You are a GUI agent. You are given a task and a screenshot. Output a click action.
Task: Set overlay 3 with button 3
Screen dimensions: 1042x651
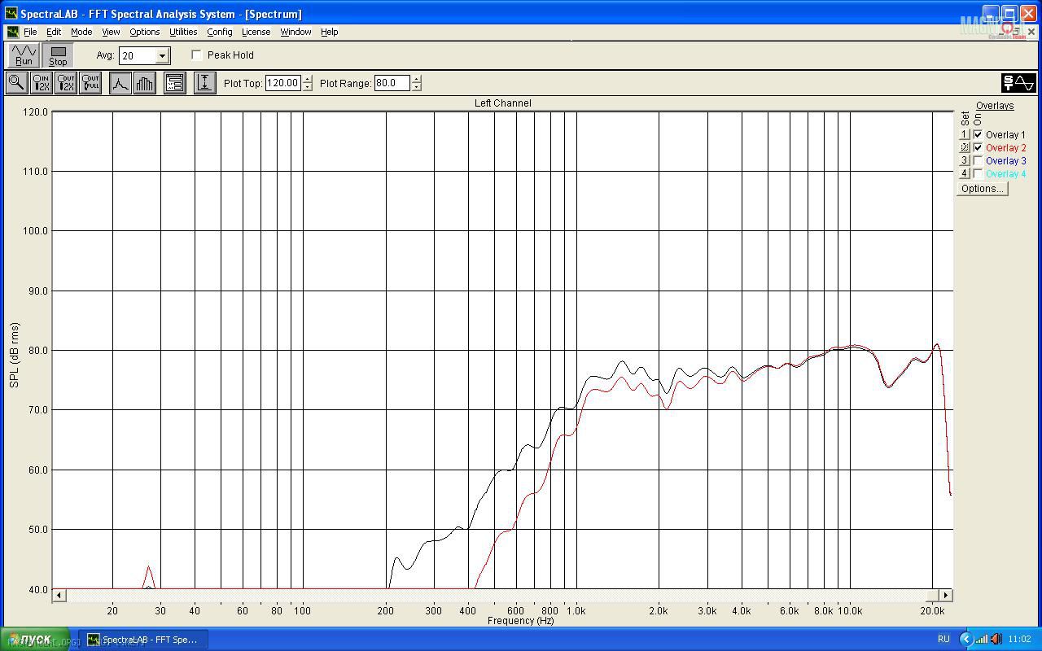965,161
